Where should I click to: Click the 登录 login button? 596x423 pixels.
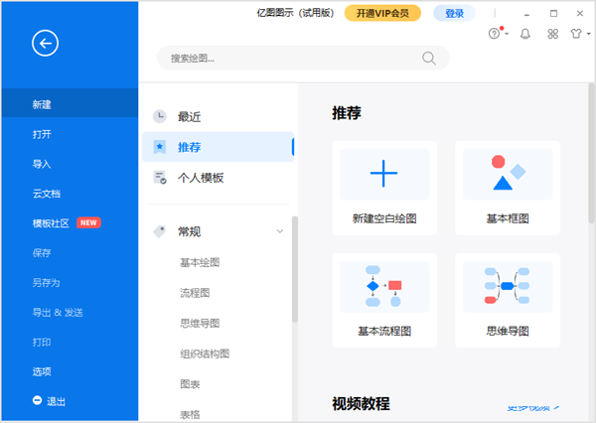click(x=454, y=13)
